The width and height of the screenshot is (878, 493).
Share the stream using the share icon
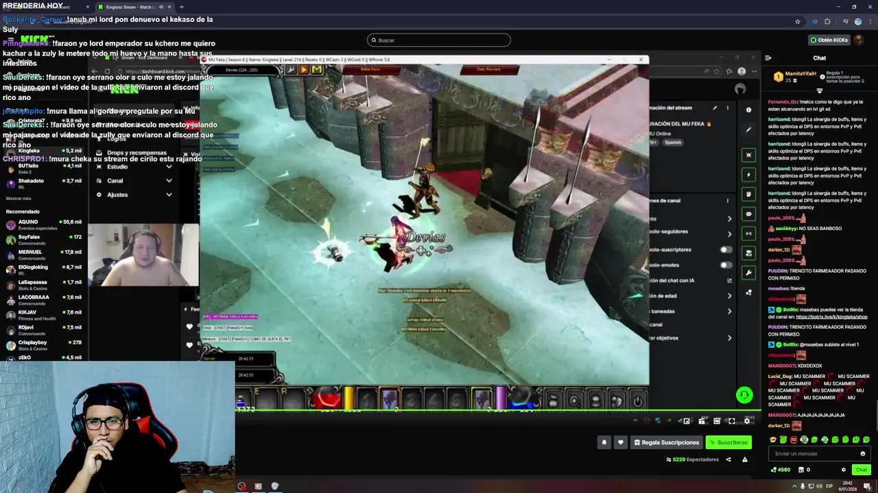coord(728,459)
